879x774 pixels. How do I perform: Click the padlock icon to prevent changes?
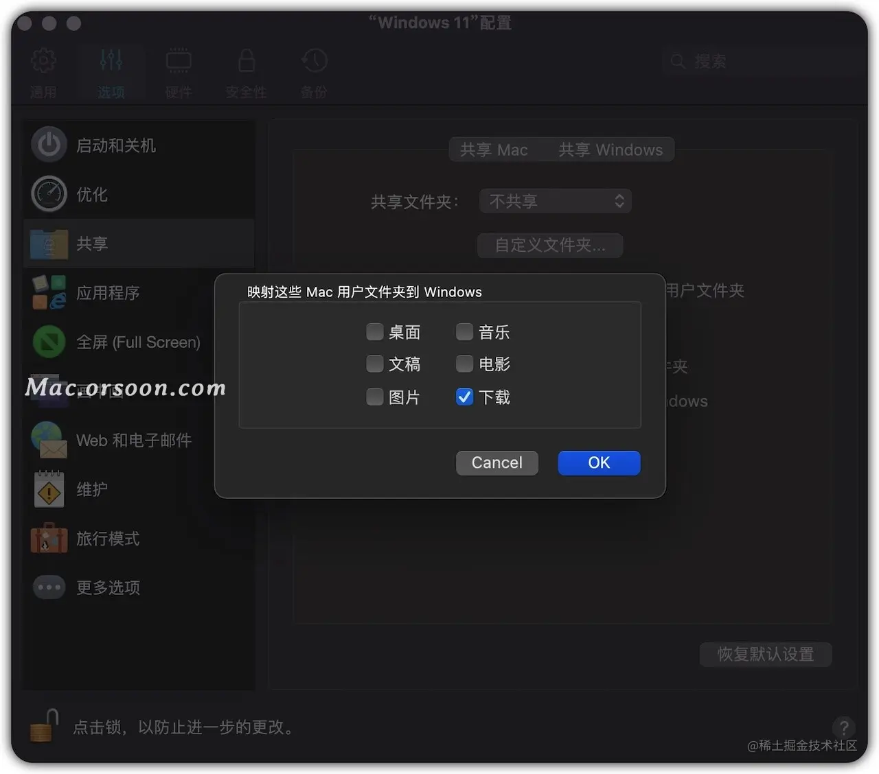point(44,726)
